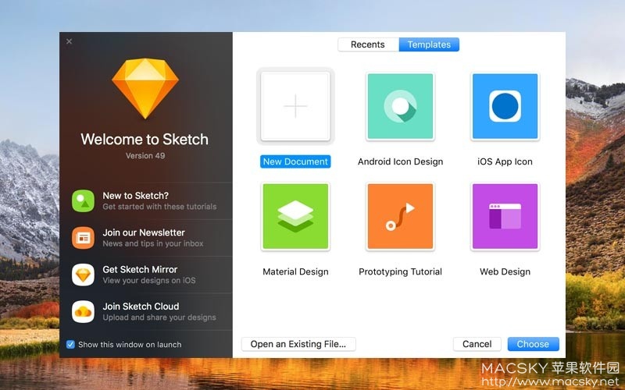
Task: Click the Choose button
Action: coord(533,344)
